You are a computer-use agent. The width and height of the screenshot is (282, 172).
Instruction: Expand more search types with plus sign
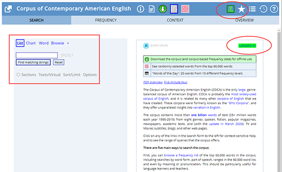point(68,43)
